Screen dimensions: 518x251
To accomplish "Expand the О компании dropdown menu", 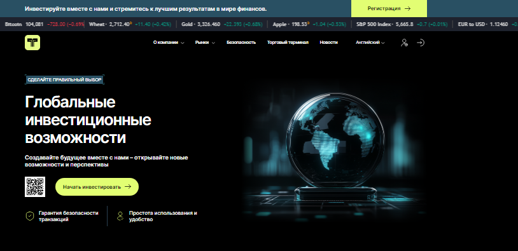I will coord(169,43).
